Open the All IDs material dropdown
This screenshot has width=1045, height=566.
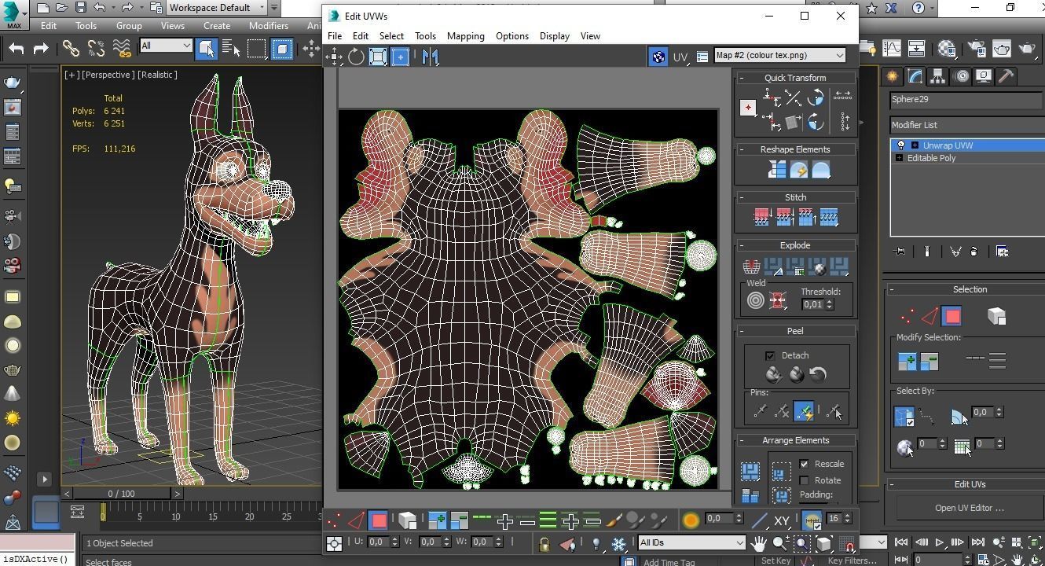coord(691,542)
